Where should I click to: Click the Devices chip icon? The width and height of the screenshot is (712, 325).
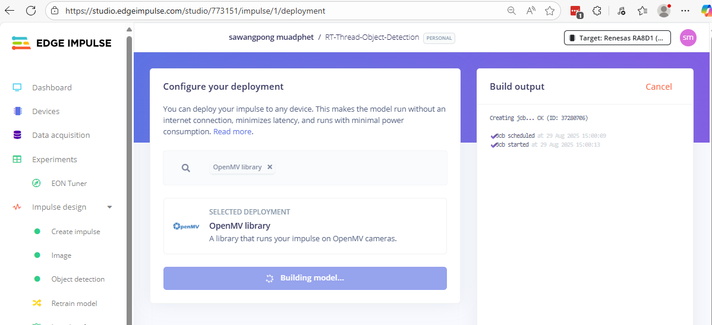coord(17,111)
